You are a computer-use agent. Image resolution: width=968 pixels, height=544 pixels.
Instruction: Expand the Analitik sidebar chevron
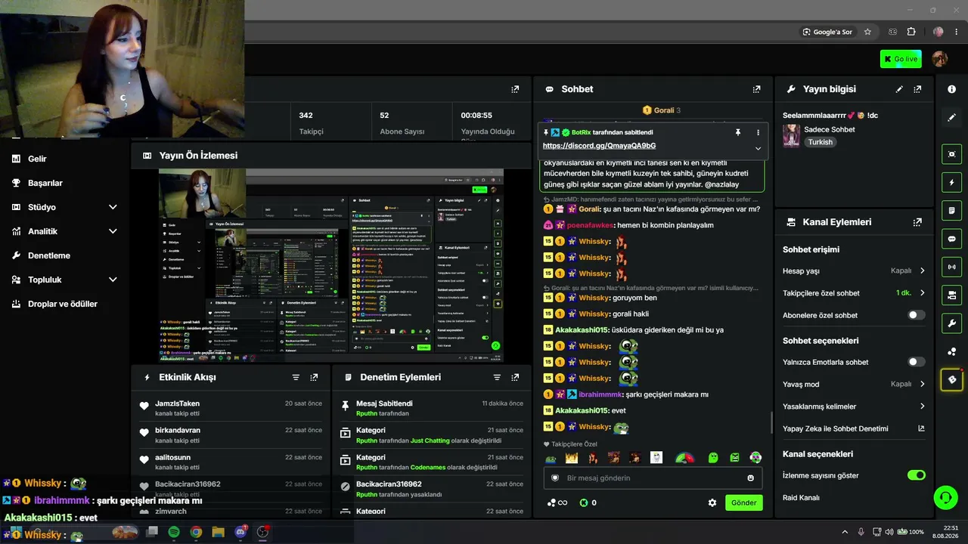click(x=113, y=231)
